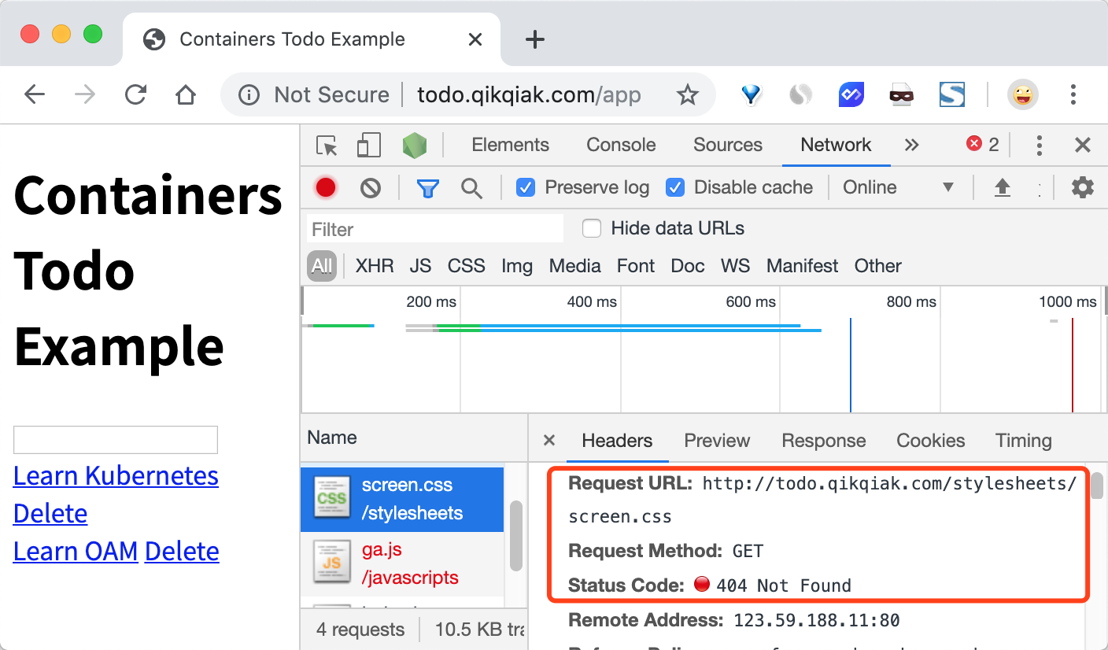Open the Online throttling dropdown
This screenshot has width=1108, height=650.
[x=898, y=187]
